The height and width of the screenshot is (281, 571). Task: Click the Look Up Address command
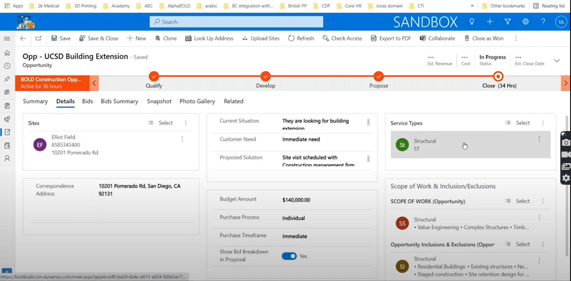(209, 38)
